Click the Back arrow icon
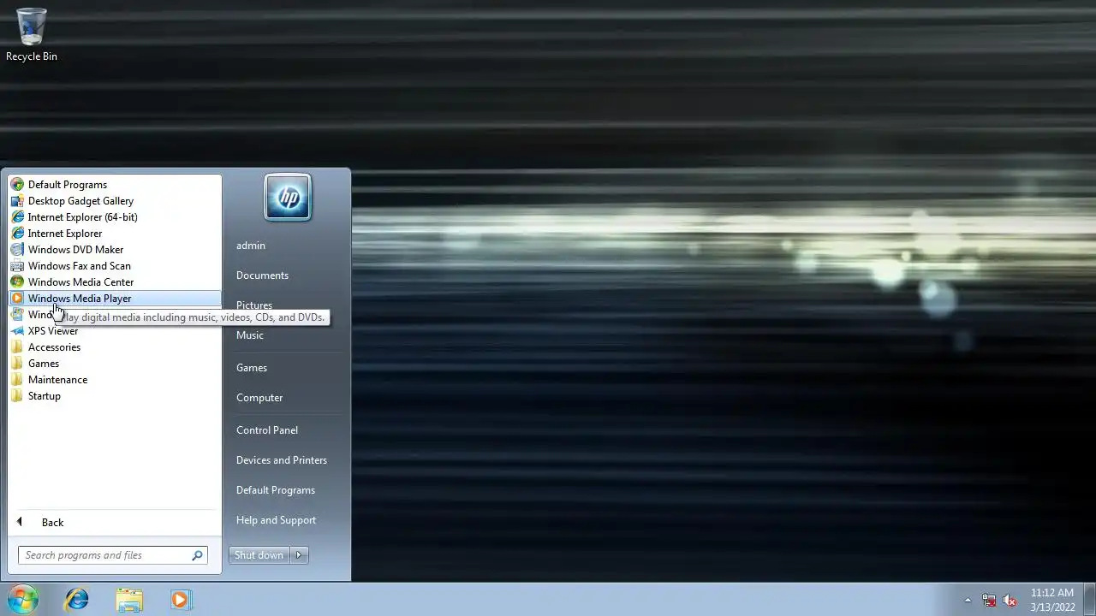Viewport: 1096px width, 616px height. (20, 522)
